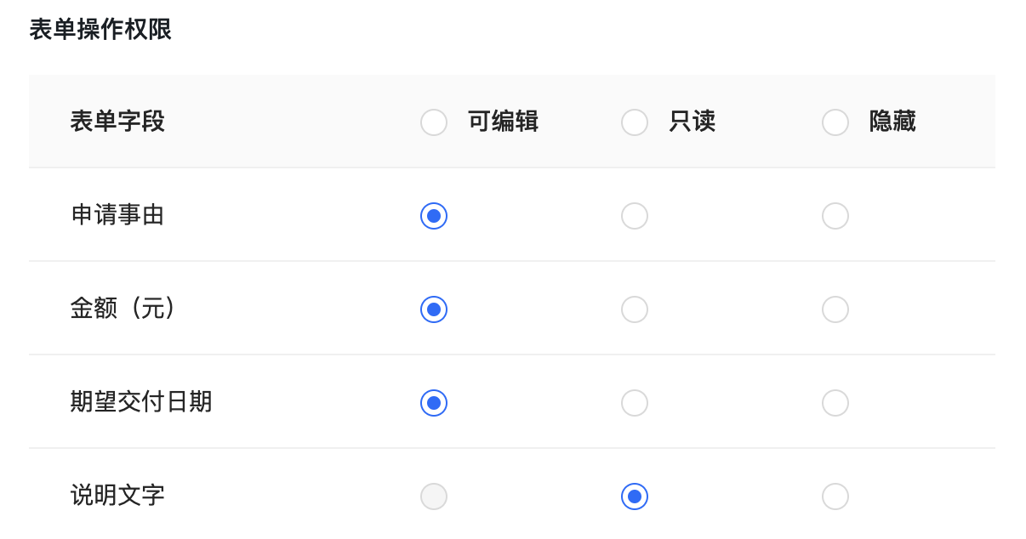The width and height of the screenshot is (1026, 539).
Task: Select the 隐藏 header radio to hide all
Action: click(x=835, y=122)
